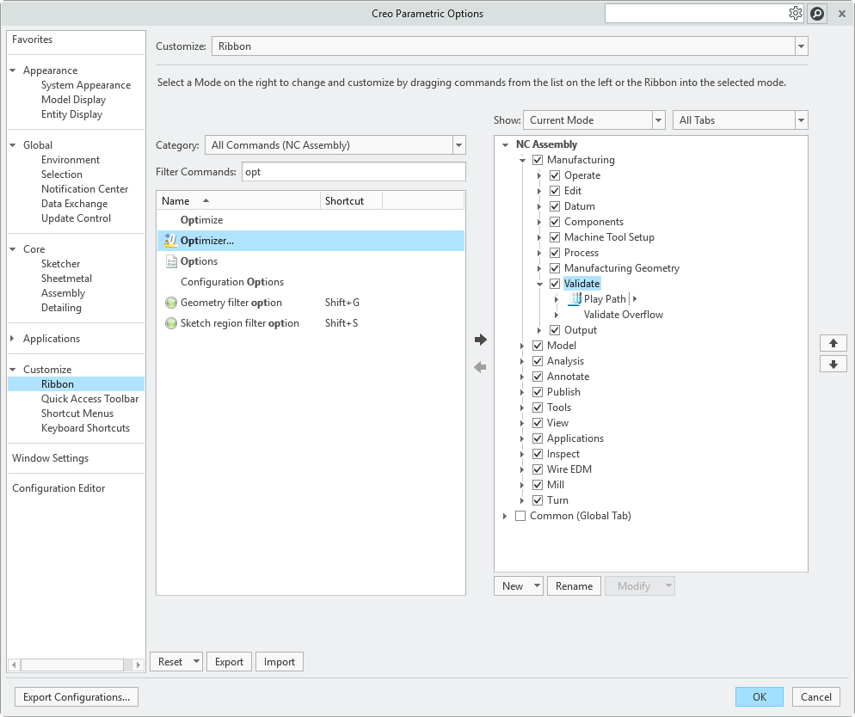Image resolution: width=855 pixels, height=717 pixels.
Task: Click Export Configurations button
Action: [77, 696]
